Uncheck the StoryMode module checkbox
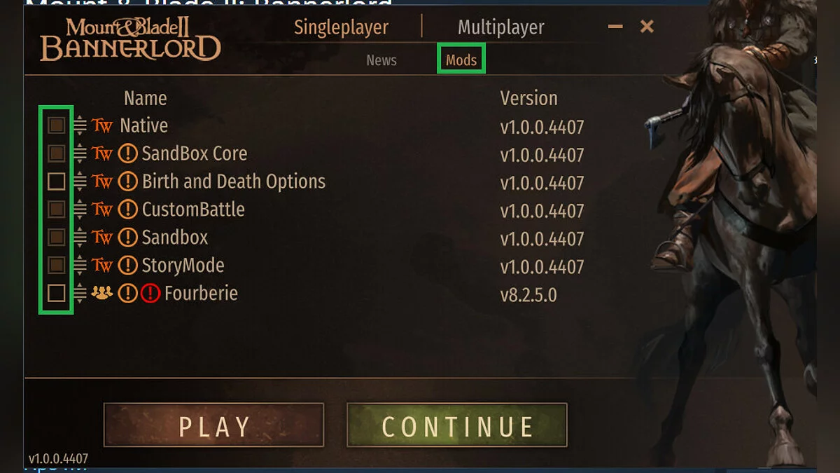This screenshot has height=473, width=840. (x=56, y=265)
